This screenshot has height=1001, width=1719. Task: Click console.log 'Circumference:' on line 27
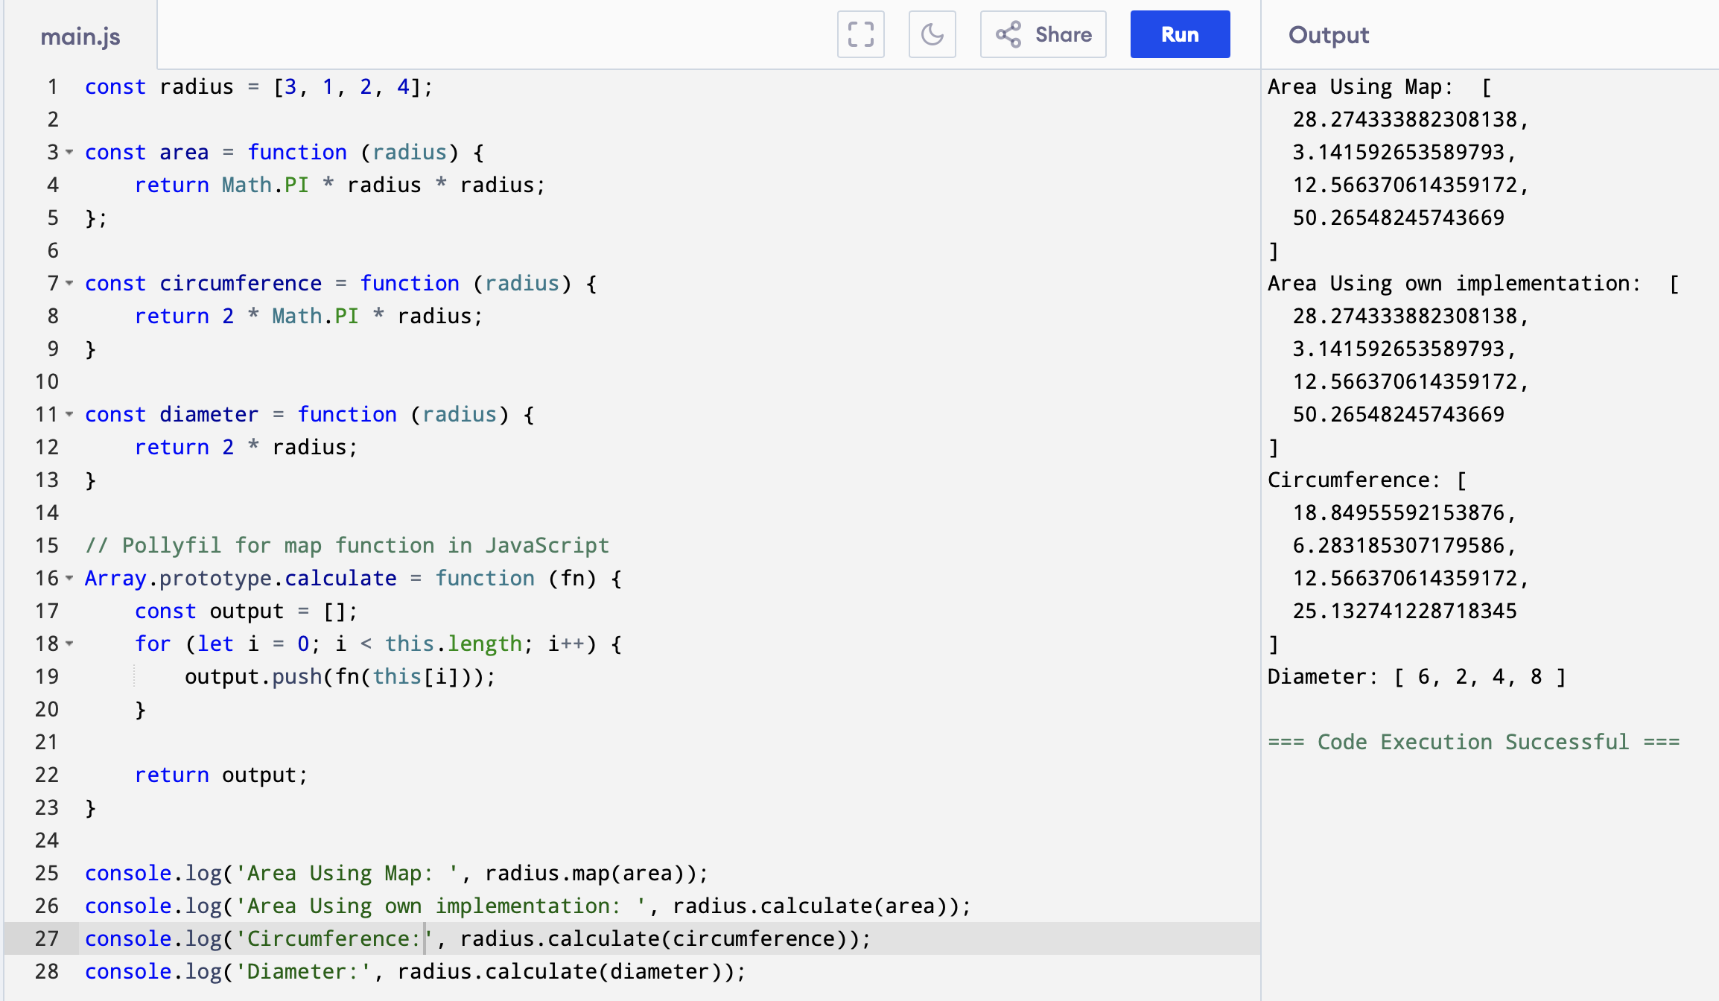tap(477, 938)
